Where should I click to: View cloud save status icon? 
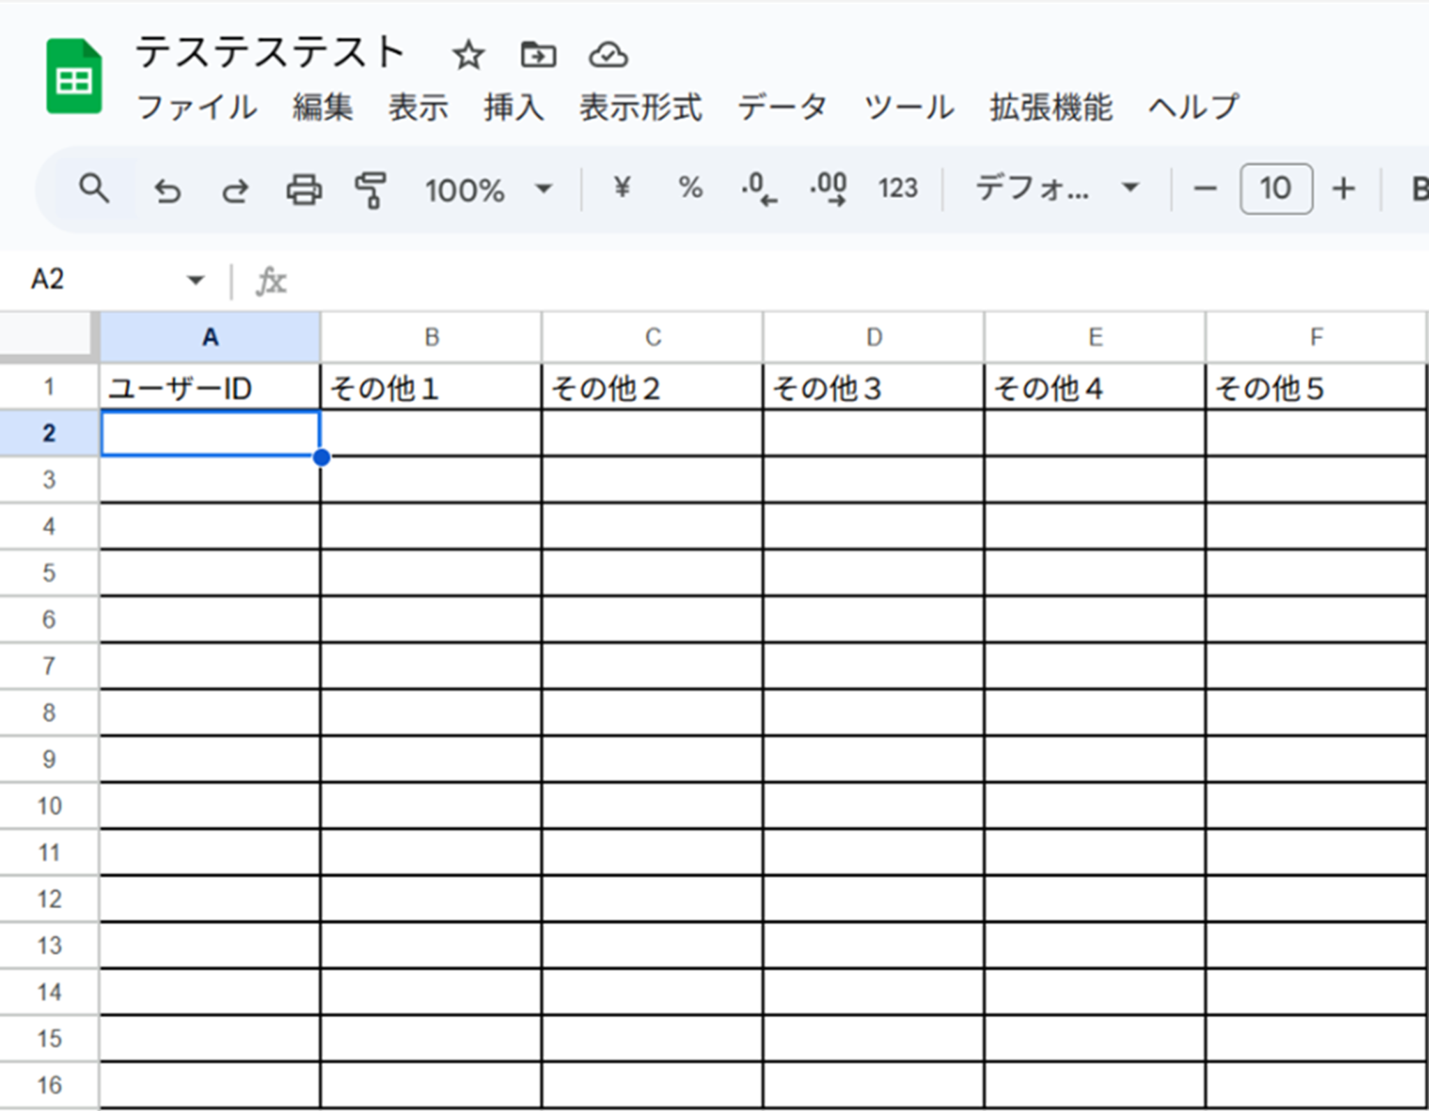[x=608, y=55]
